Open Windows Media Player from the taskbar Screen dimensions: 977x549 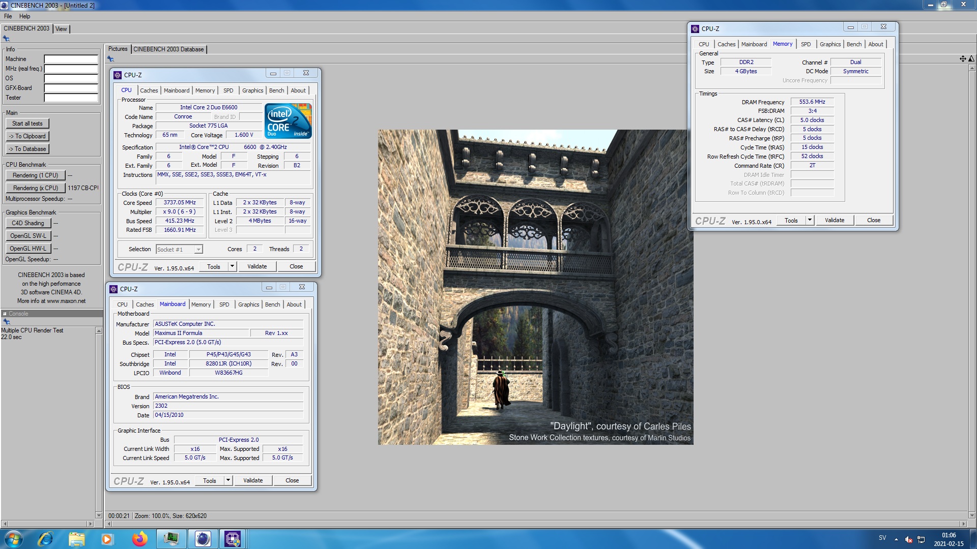(107, 539)
